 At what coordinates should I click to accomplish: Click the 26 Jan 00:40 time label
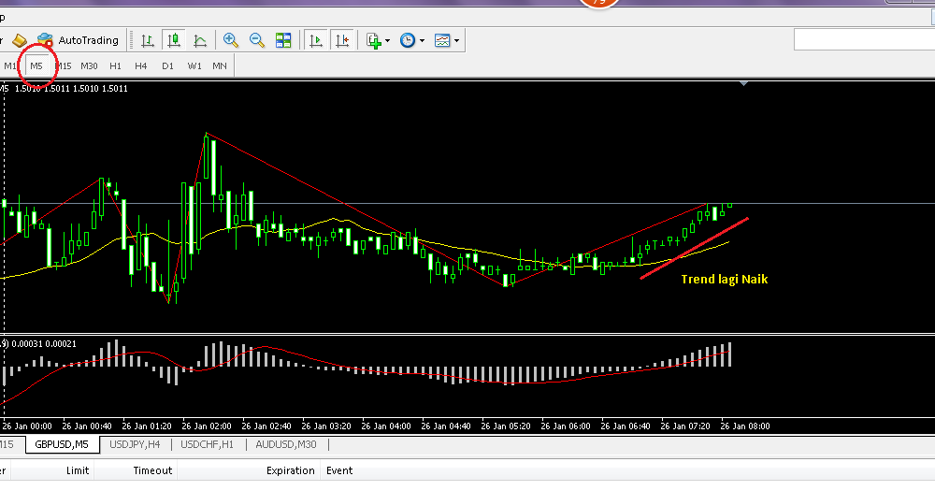click(x=86, y=426)
